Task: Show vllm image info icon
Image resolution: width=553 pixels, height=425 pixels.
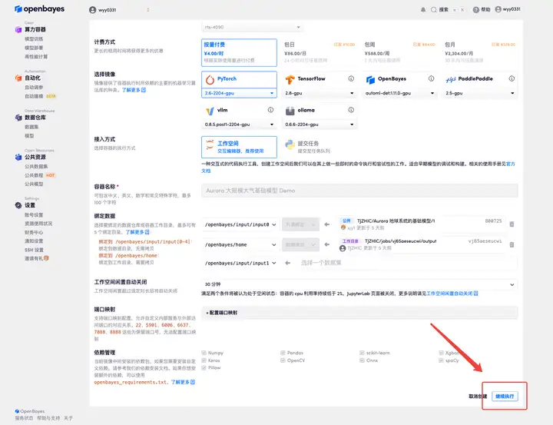Action: (270, 110)
